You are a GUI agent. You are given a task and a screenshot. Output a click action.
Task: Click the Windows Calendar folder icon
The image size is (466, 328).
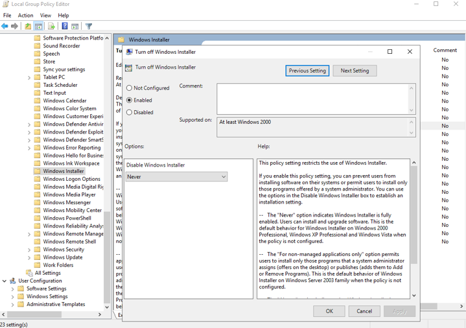coord(37,100)
